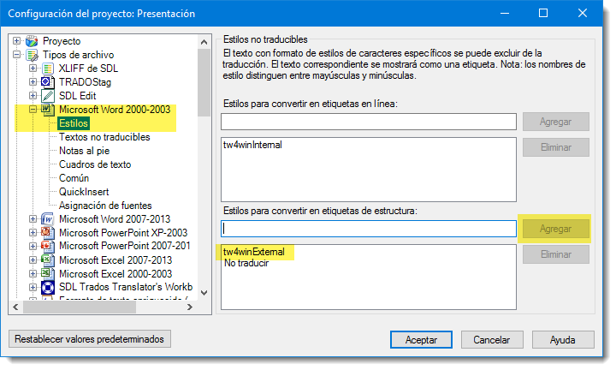Select Estilos in the tree
The height and width of the screenshot is (370, 616).
[74, 123]
